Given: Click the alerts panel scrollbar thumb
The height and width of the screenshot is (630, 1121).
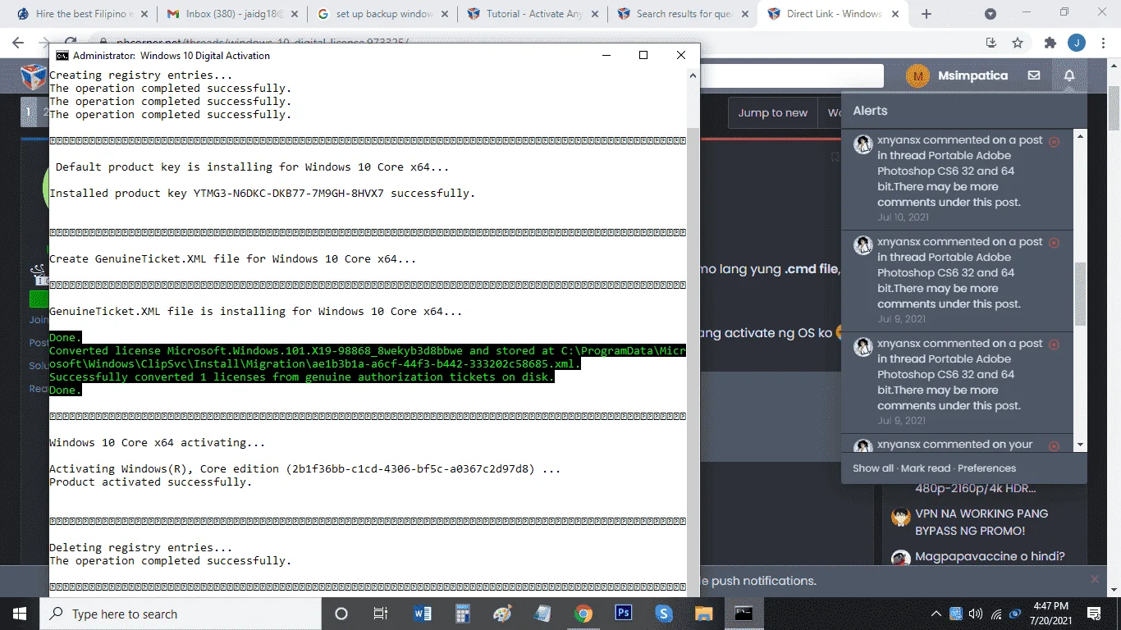Looking at the screenshot, I should pos(1080,294).
